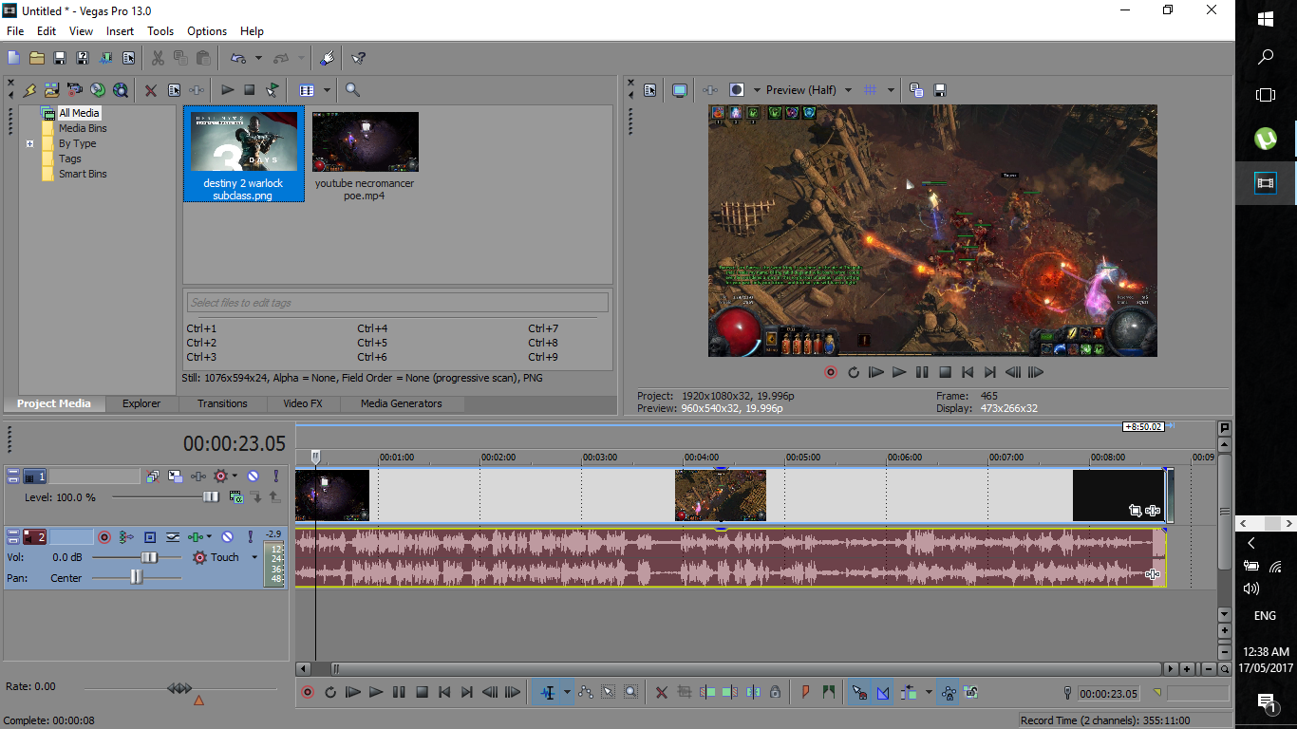
Task: Select the Smart Bins folder
Action: 83,174
